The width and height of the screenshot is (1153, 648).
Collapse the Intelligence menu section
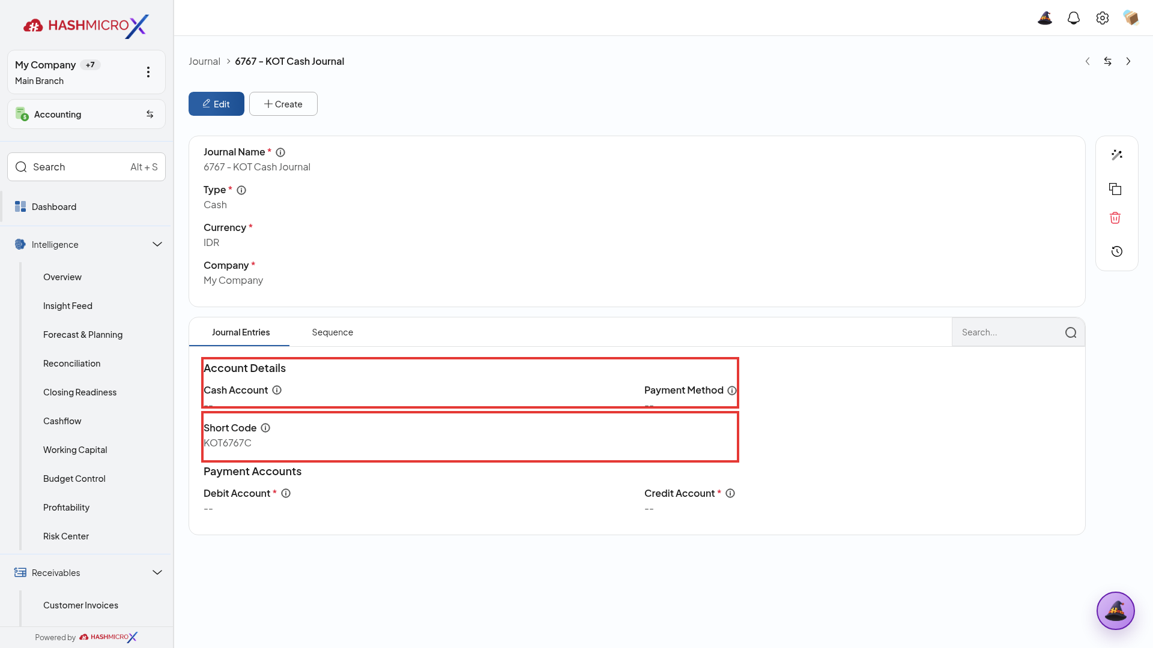tap(157, 244)
